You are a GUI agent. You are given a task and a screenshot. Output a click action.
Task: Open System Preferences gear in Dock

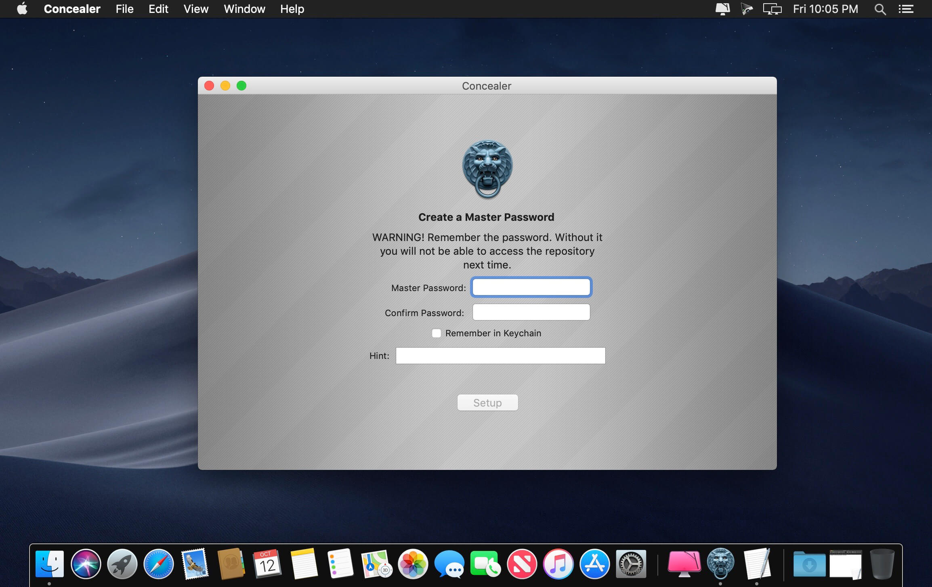(631, 564)
